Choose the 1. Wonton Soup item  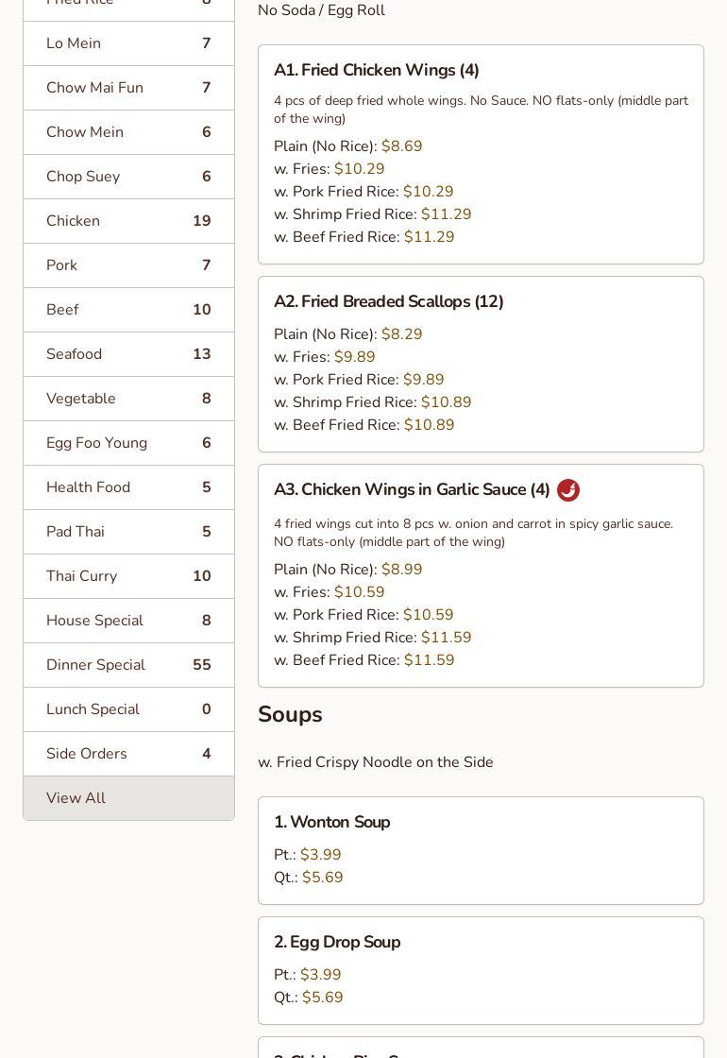click(x=332, y=823)
